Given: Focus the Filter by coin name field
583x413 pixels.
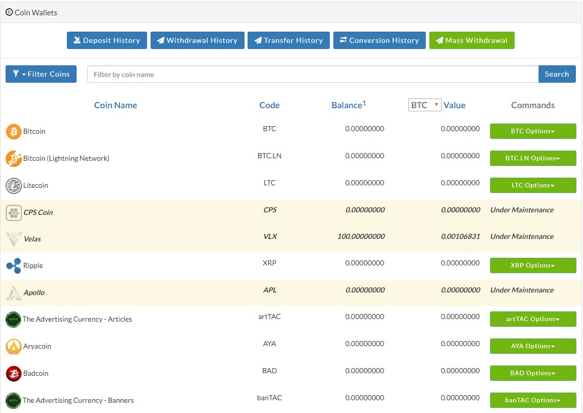Looking at the screenshot, I should [x=313, y=75].
